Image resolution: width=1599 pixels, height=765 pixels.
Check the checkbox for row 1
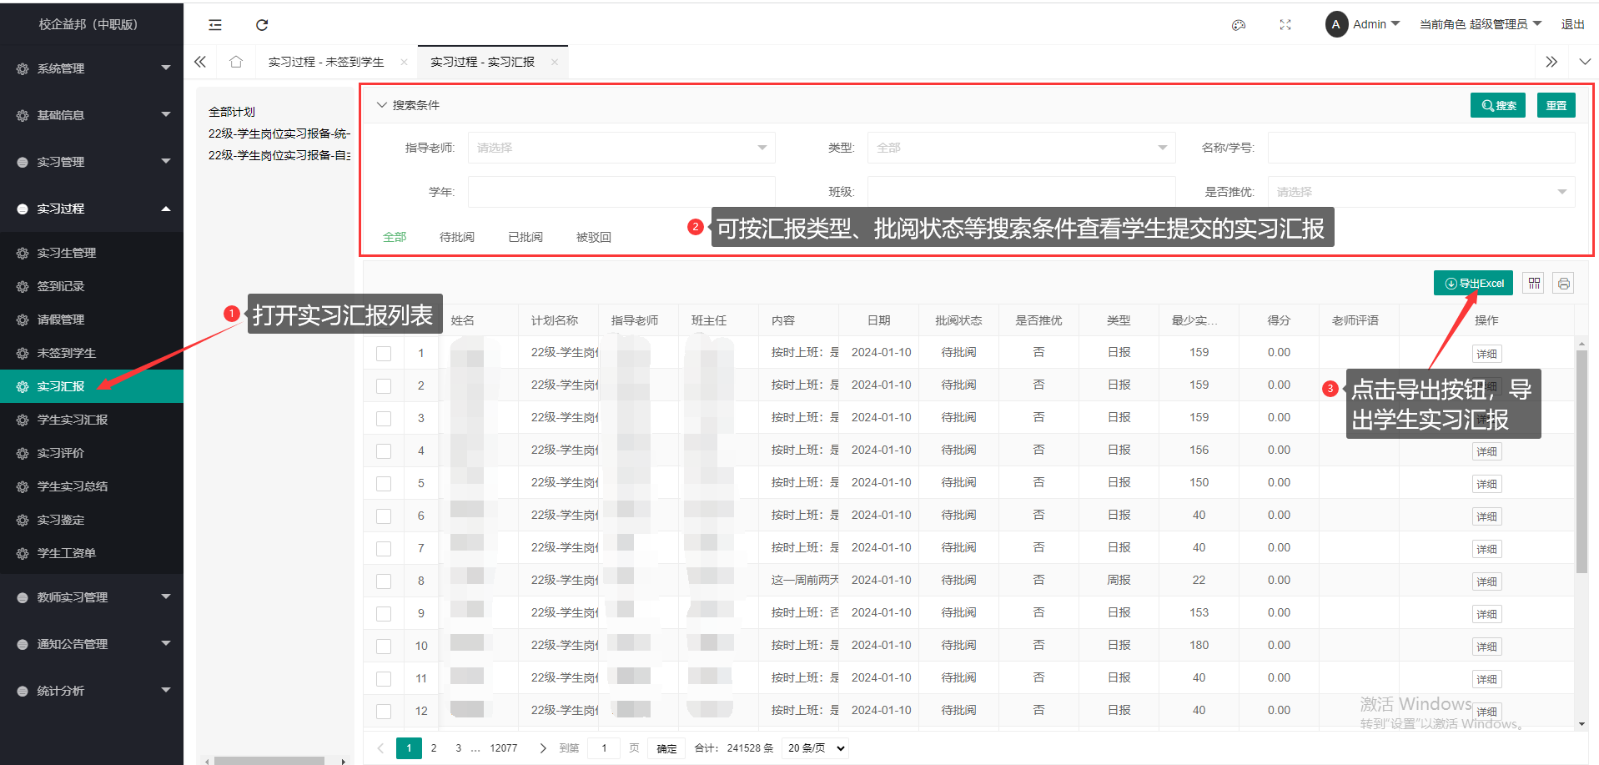pyautogui.click(x=384, y=353)
